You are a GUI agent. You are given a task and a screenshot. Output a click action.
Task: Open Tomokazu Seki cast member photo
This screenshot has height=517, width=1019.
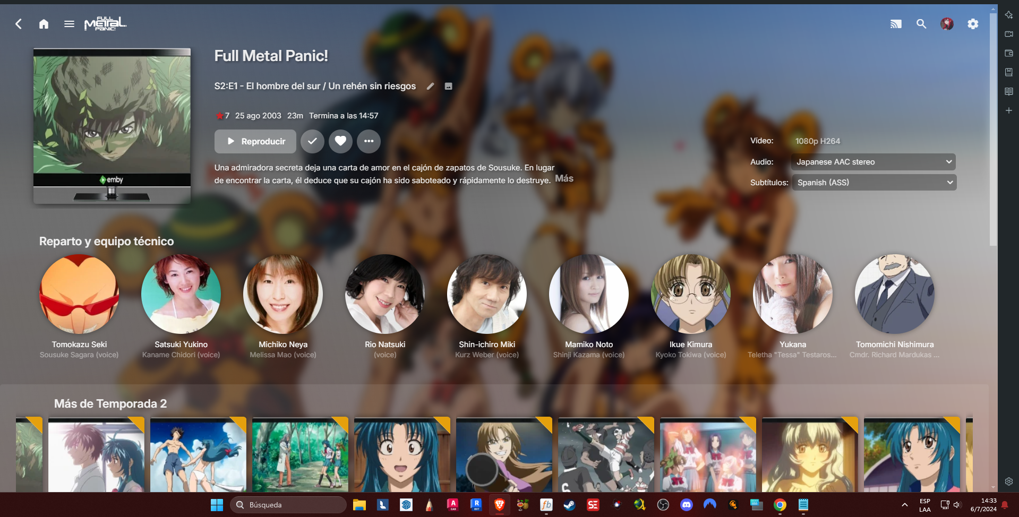pos(79,294)
